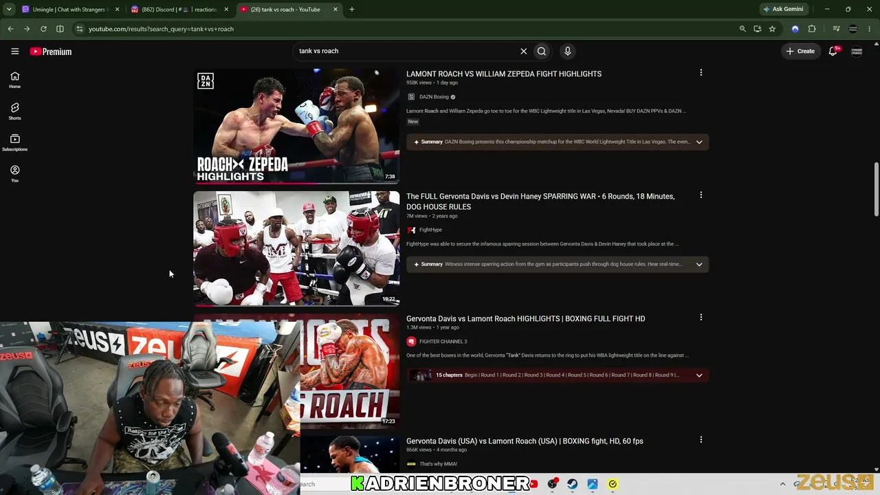The image size is (880, 495).
Task: Search with your voice microphone
Action: pos(567,51)
